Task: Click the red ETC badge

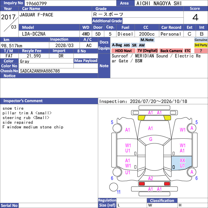Action: point(187,51)
